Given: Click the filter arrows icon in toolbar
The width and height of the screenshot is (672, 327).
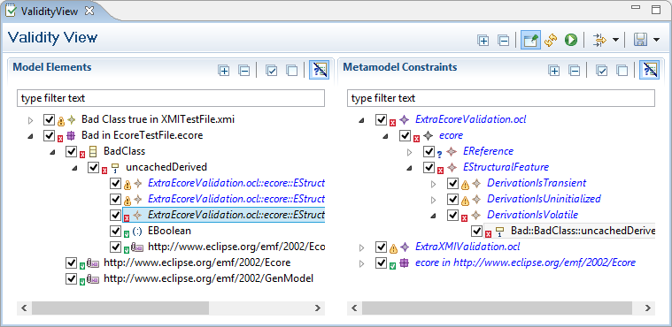Looking at the screenshot, I should (599, 41).
